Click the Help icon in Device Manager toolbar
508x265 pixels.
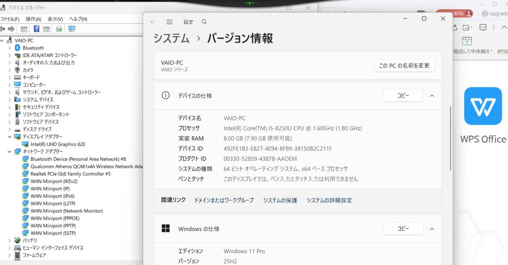pyautogui.click(x=36, y=29)
